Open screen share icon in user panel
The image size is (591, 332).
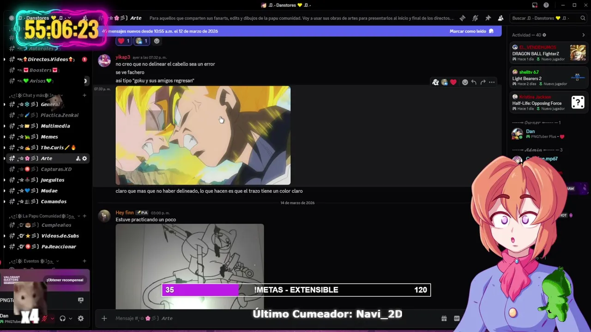[81, 300]
